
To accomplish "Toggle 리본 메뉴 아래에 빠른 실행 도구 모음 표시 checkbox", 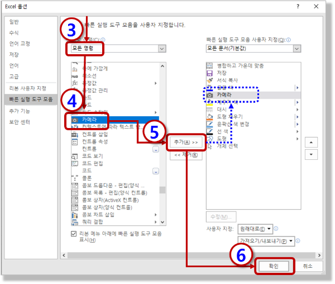I will click(x=74, y=234).
